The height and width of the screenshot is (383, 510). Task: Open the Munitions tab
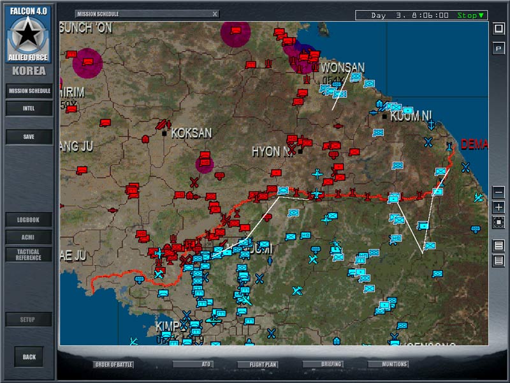point(388,364)
